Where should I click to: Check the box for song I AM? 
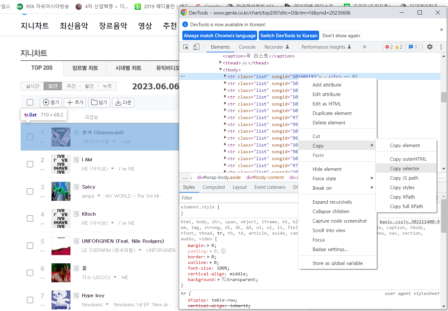coord(30,164)
